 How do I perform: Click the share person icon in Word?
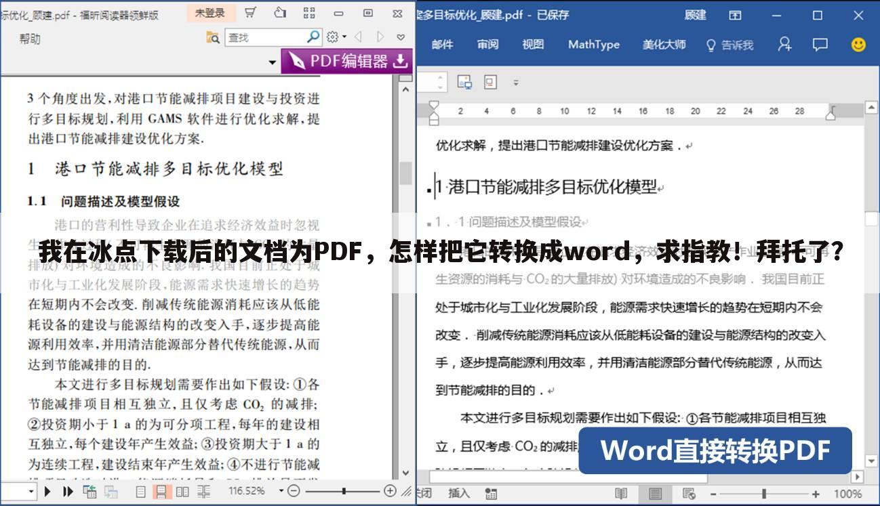click(784, 44)
